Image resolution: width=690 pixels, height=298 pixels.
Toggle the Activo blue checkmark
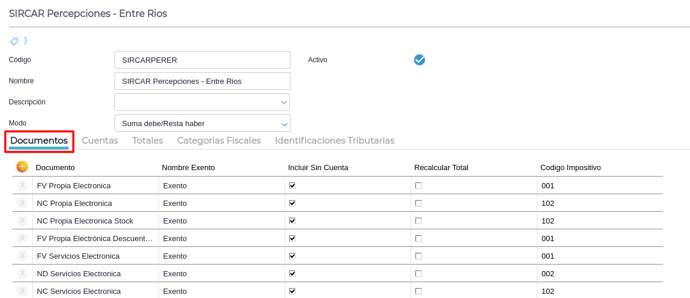click(x=419, y=60)
